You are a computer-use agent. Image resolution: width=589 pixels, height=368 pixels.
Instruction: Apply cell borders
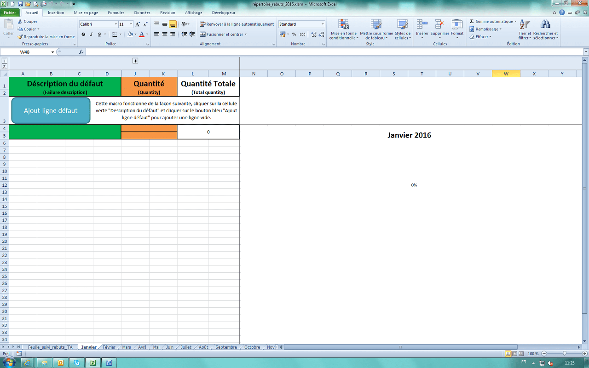115,34
